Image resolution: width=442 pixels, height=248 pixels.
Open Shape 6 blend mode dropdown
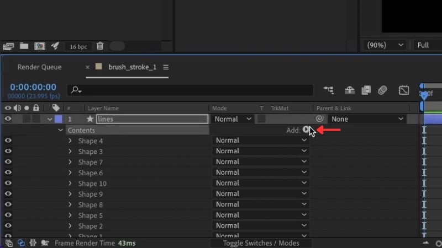(261, 172)
